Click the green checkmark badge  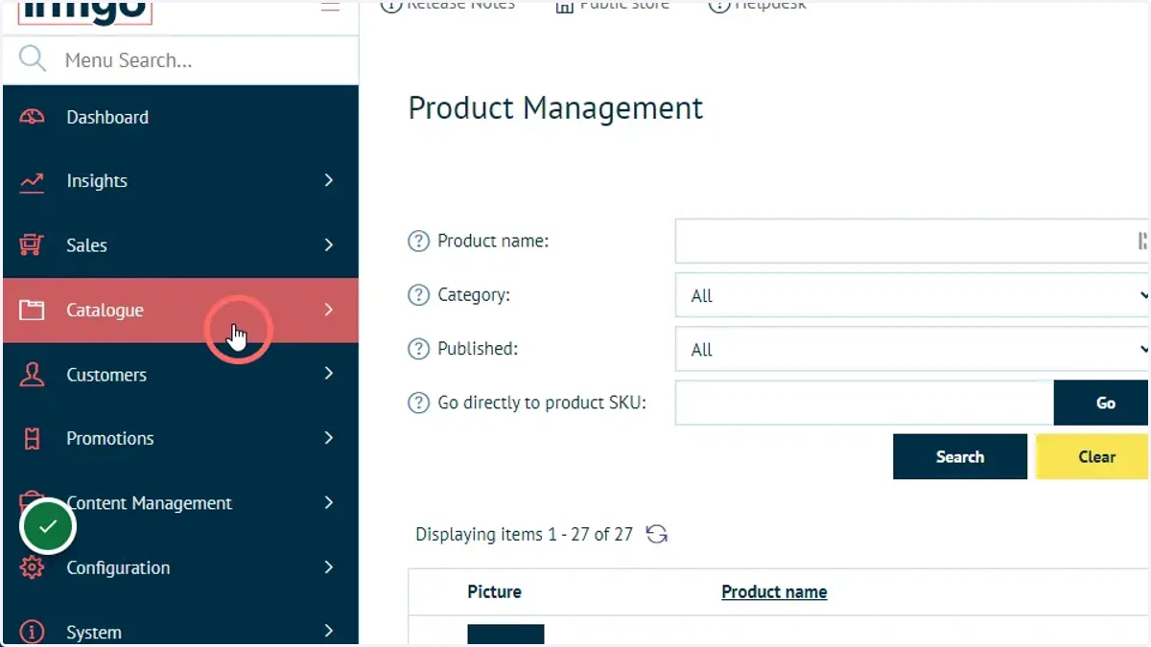pos(48,526)
